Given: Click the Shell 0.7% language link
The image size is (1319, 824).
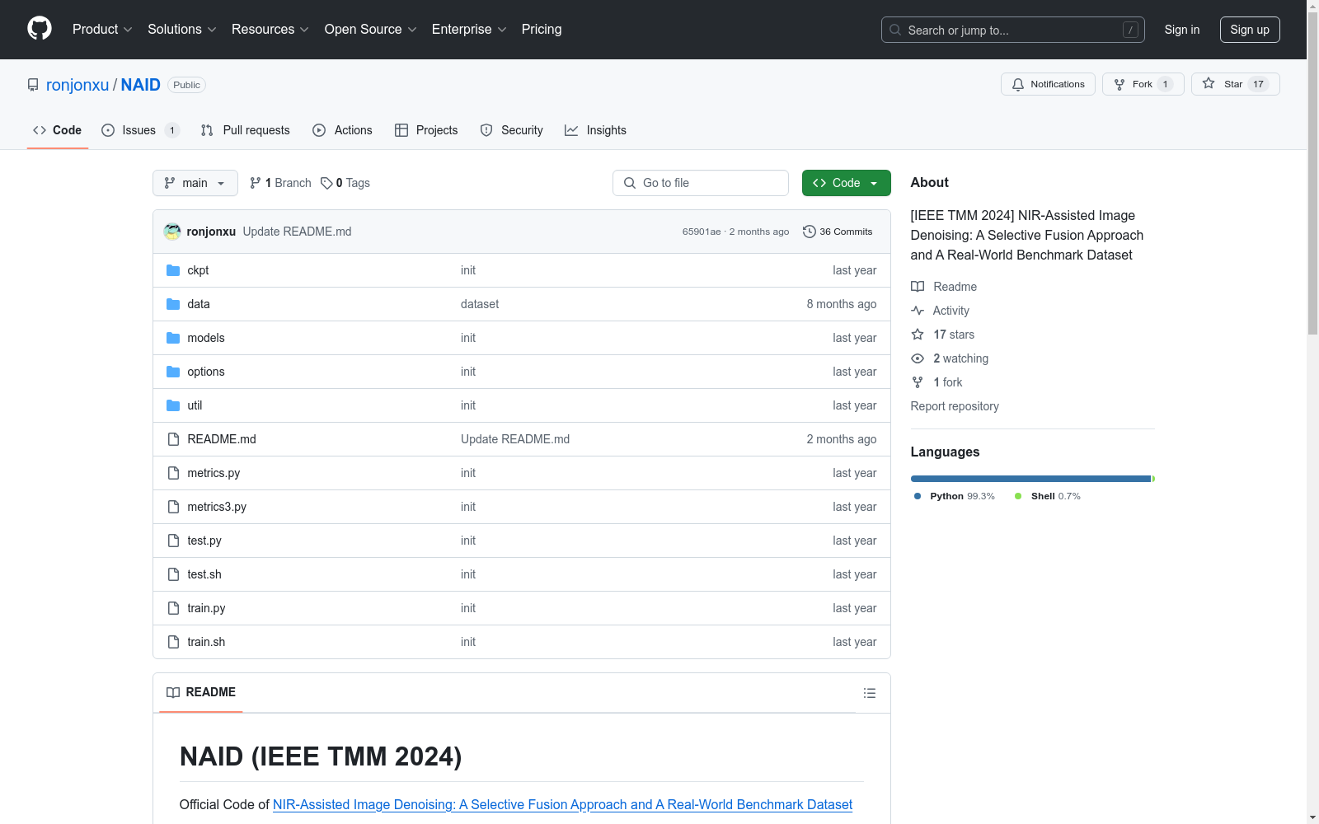Looking at the screenshot, I should (x=1048, y=496).
